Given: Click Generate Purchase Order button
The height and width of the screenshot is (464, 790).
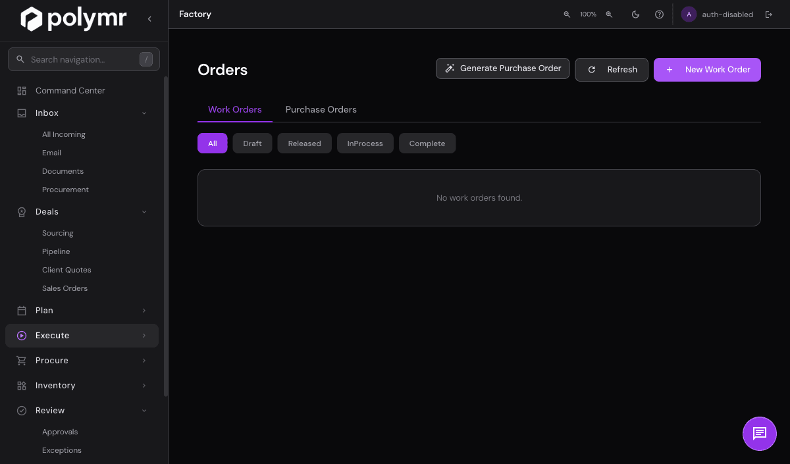Looking at the screenshot, I should coord(503,68).
